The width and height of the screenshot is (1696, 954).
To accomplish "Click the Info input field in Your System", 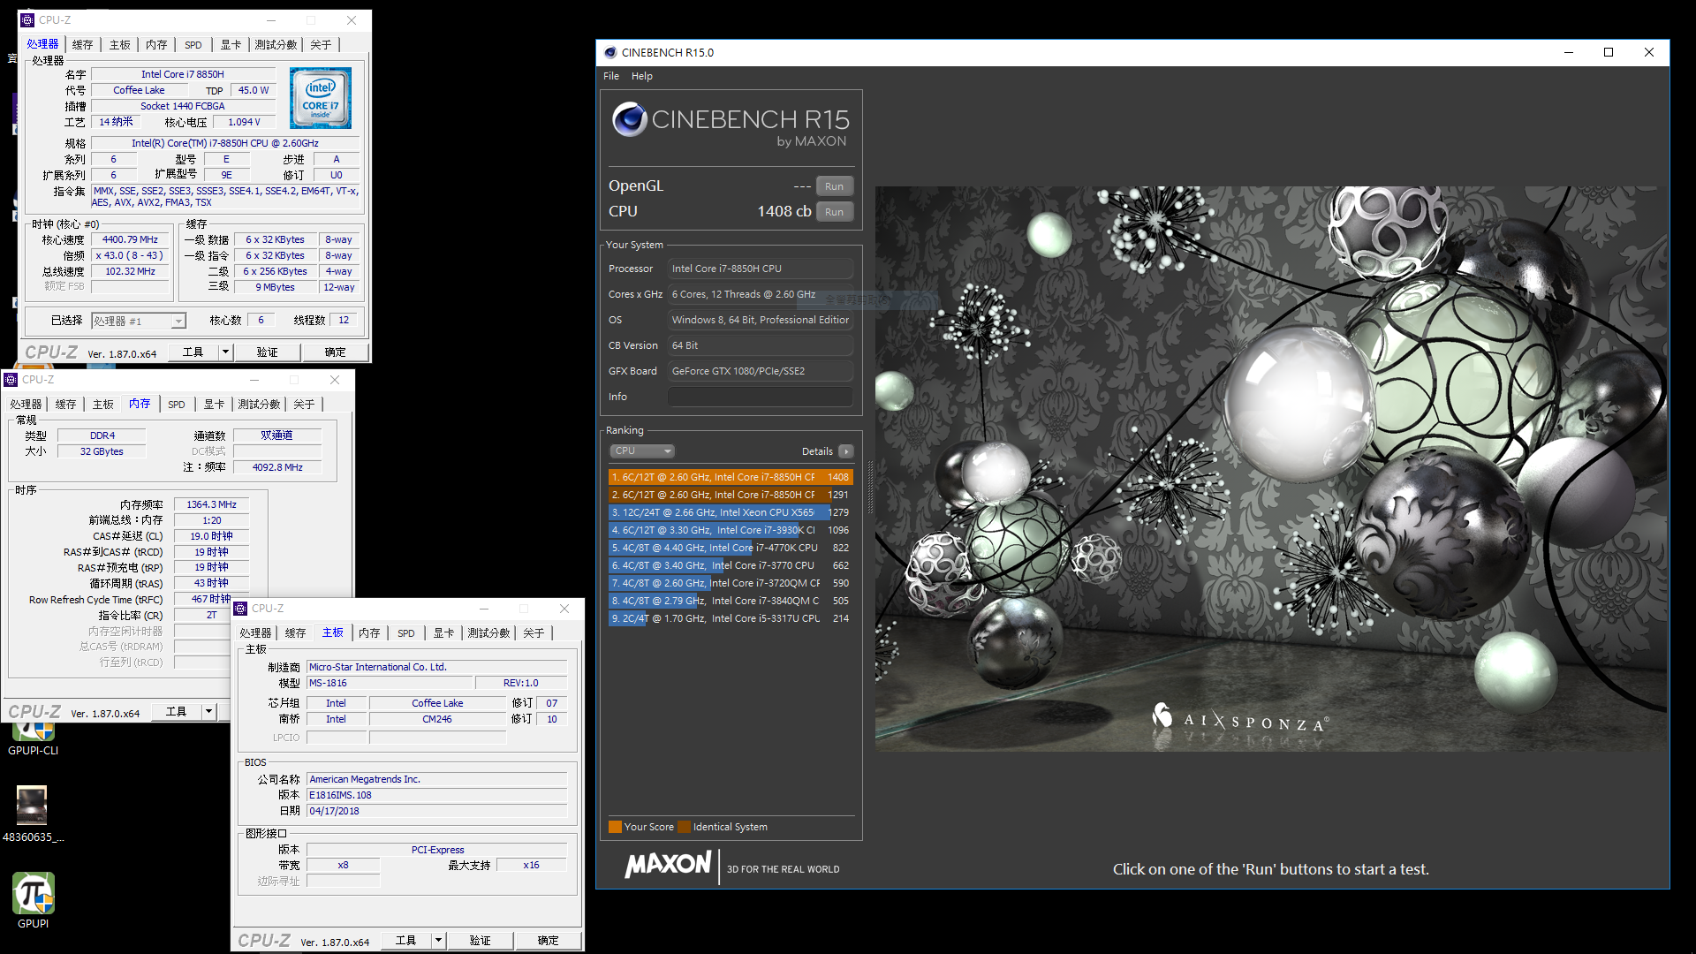I will tap(760, 397).
